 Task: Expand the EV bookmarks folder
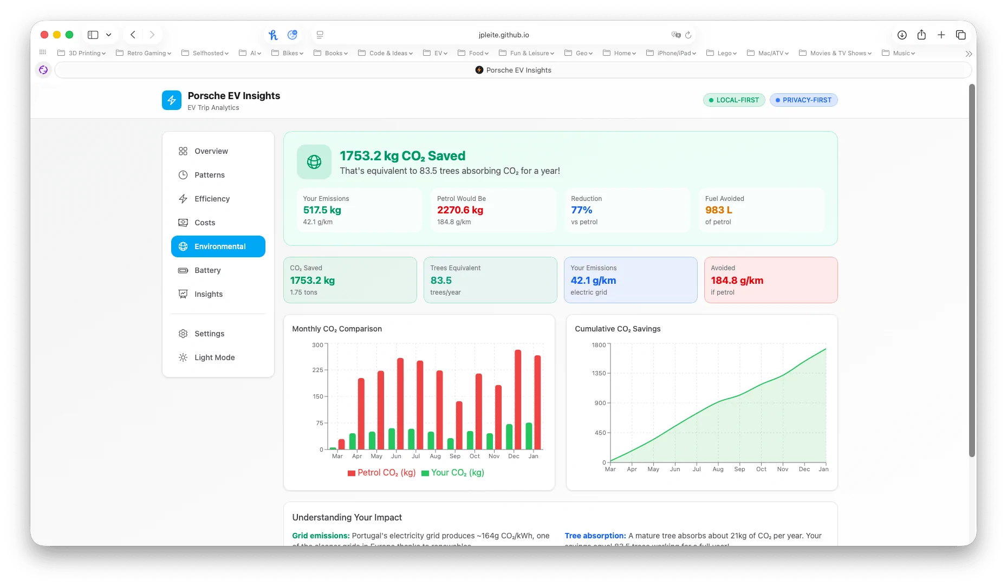[x=435, y=53]
